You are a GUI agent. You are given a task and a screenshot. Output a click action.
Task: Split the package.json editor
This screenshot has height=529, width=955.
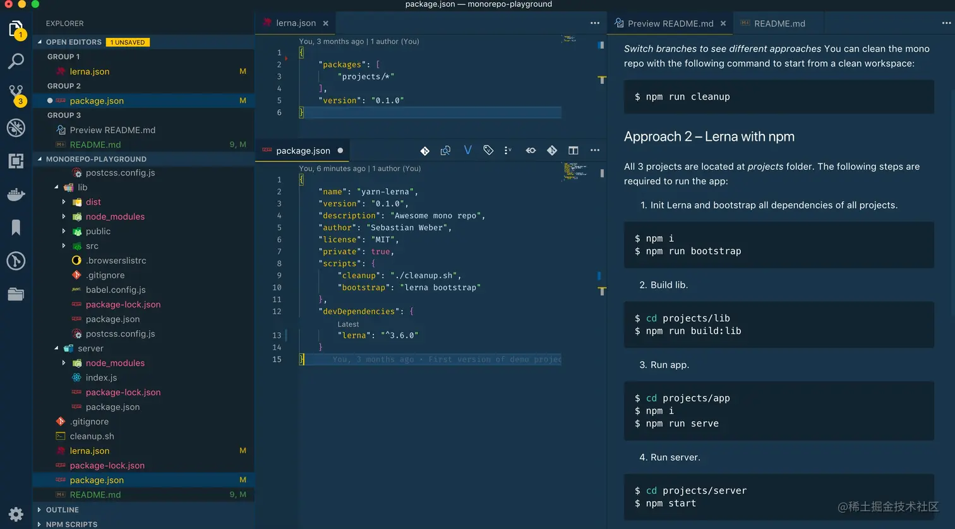coord(574,150)
